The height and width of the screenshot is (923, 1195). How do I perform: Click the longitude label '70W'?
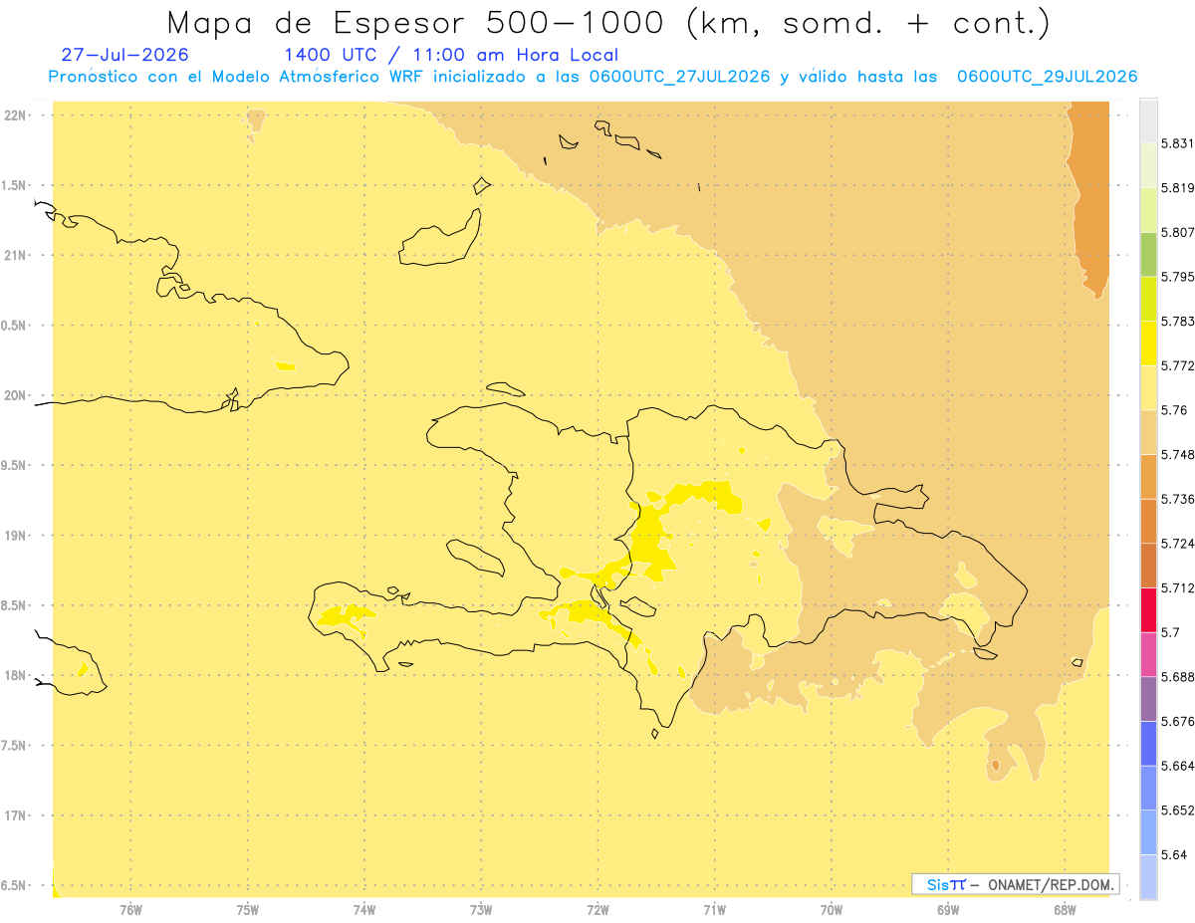[832, 910]
